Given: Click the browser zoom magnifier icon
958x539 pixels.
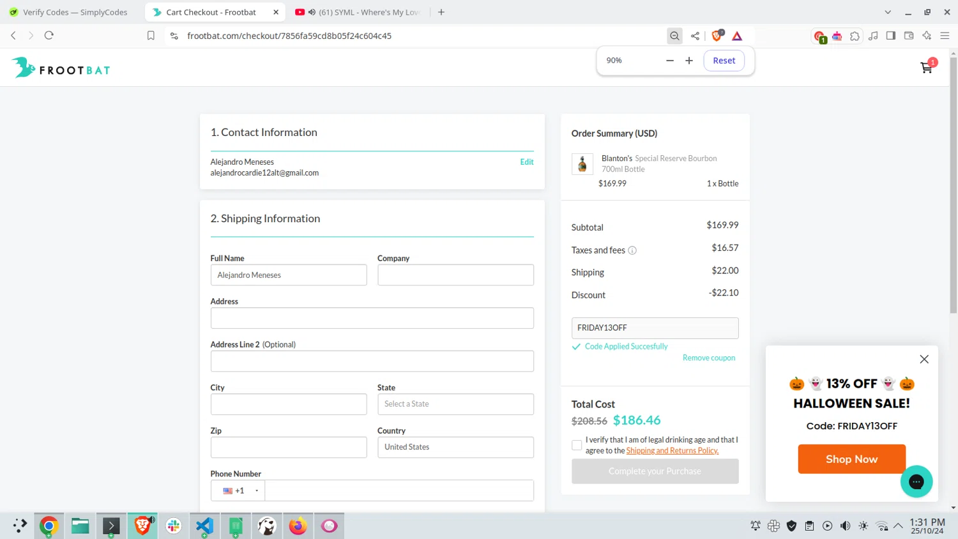Looking at the screenshot, I should (x=674, y=36).
